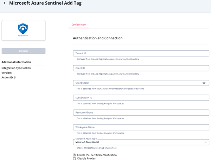This screenshot has height=161, width=211.
Task: Focus the Client ID input field
Action: click(141, 68)
